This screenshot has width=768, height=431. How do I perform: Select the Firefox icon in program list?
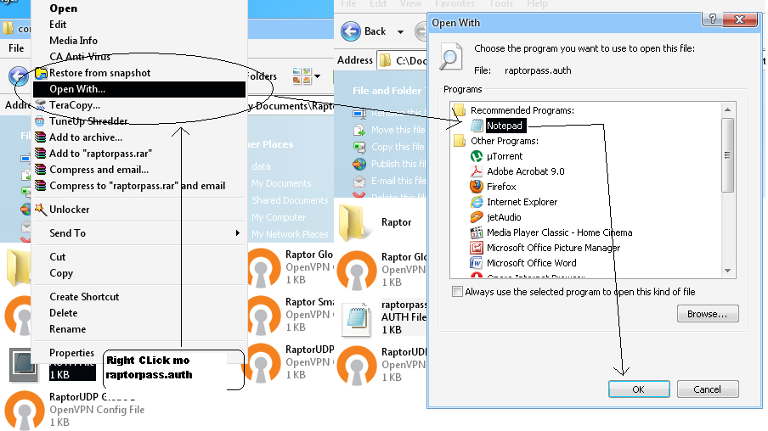(x=477, y=187)
